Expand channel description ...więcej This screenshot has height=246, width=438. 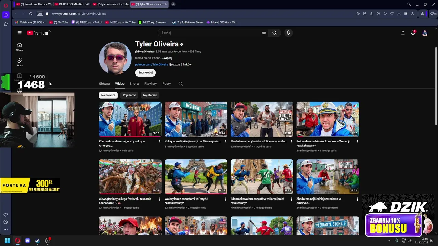[x=167, y=58]
